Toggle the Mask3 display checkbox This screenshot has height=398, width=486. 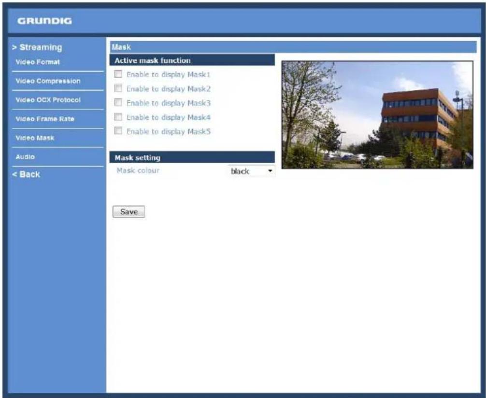click(x=118, y=102)
